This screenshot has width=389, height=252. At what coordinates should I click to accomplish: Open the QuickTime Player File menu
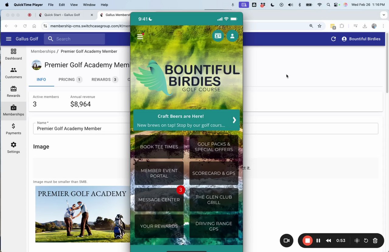[x=51, y=5]
